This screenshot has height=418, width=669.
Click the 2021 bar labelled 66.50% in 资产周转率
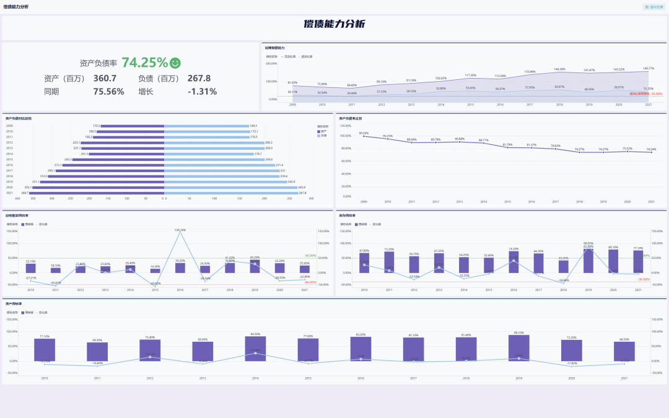click(x=624, y=352)
